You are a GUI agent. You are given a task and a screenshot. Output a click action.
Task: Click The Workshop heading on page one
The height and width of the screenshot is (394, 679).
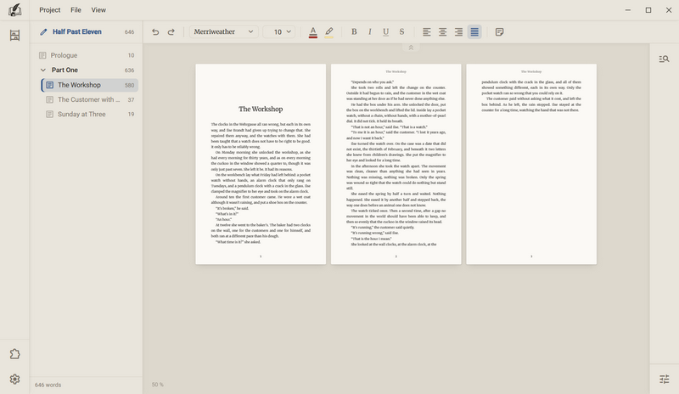(261, 110)
